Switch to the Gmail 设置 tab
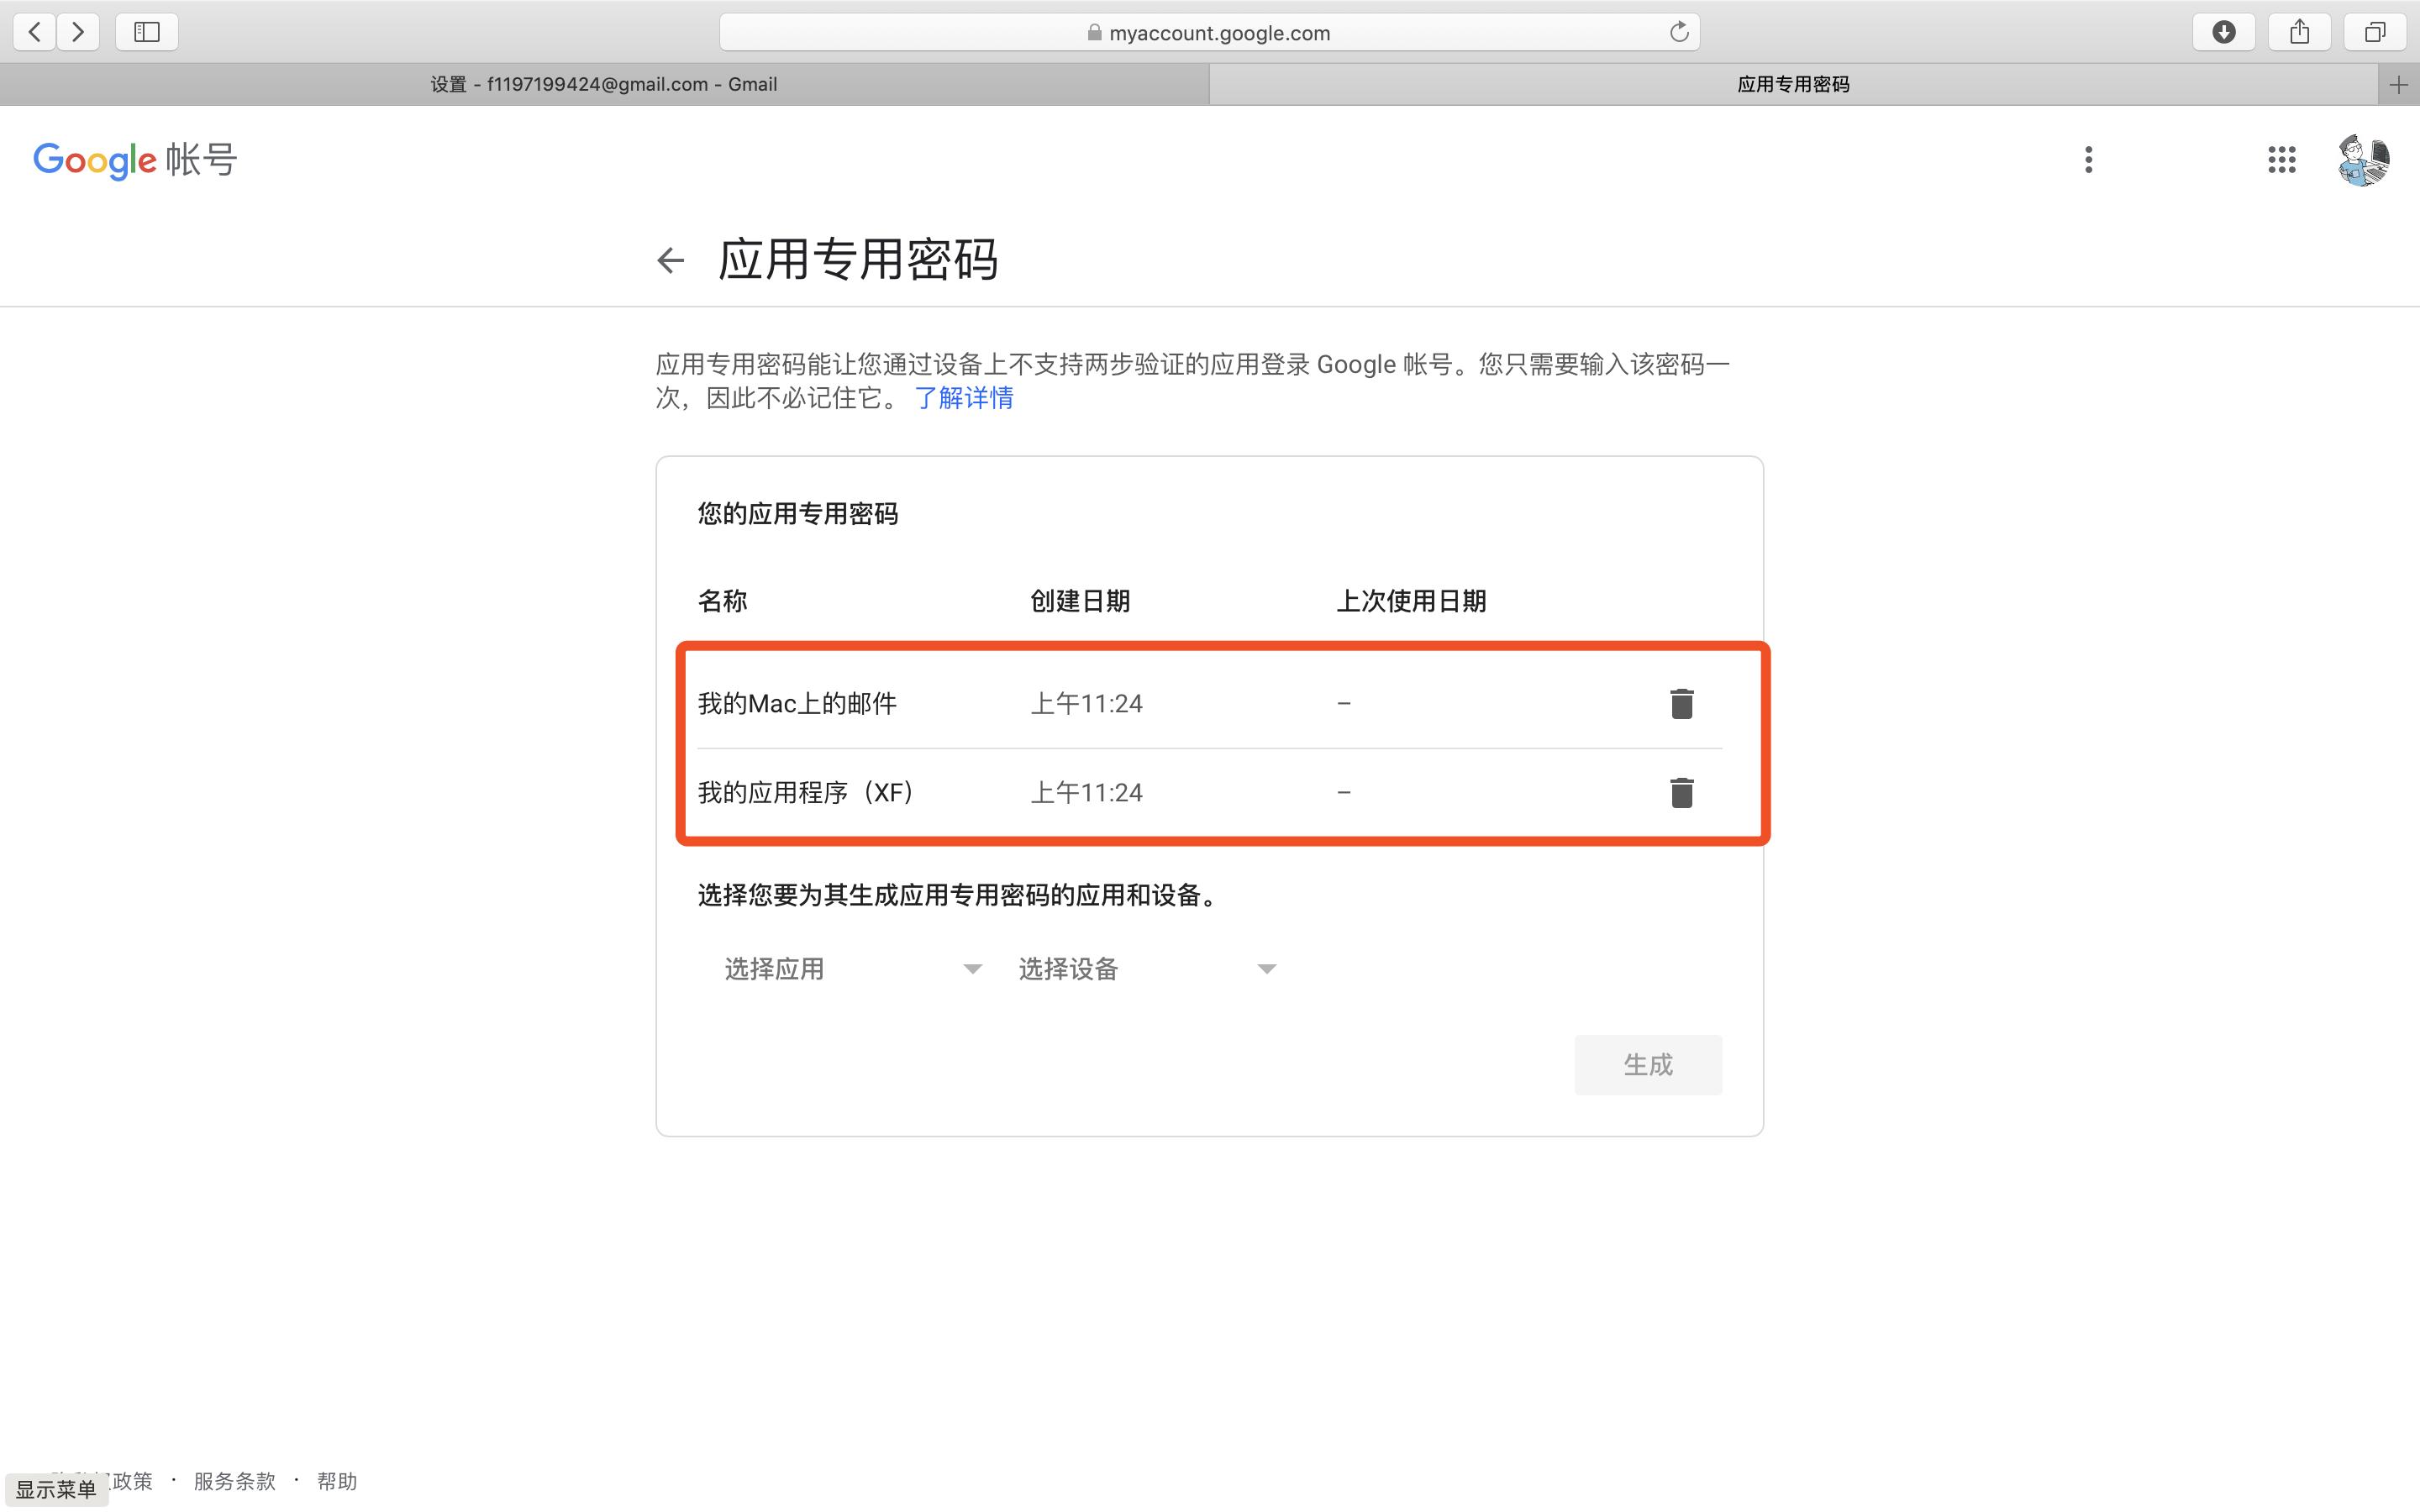2420x1512 pixels. point(602,83)
